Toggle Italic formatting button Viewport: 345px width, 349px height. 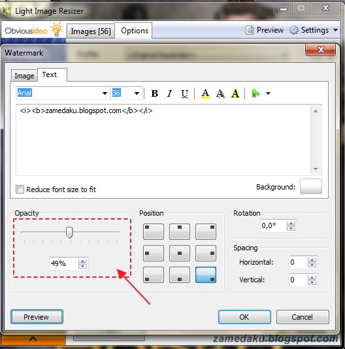click(x=169, y=93)
